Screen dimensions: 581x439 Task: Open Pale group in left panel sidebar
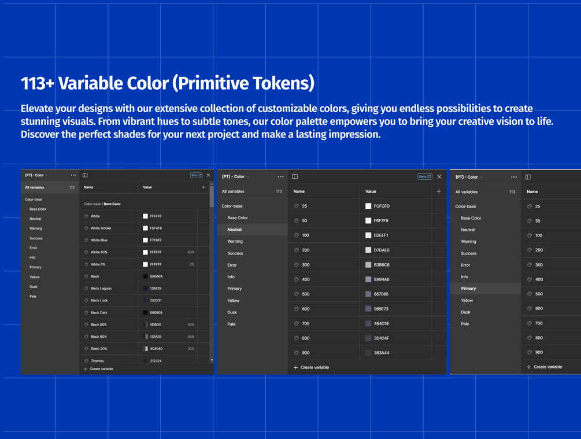(33, 296)
